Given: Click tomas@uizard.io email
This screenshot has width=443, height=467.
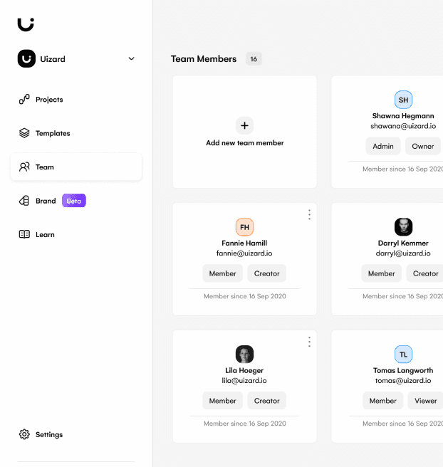Looking at the screenshot, I should pyautogui.click(x=403, y=381).
